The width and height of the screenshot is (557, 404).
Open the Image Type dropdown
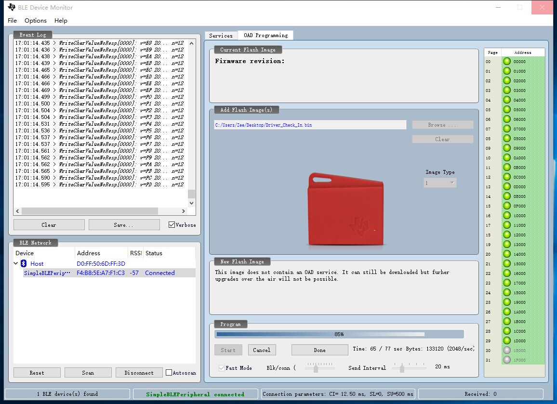click(440, 183)
